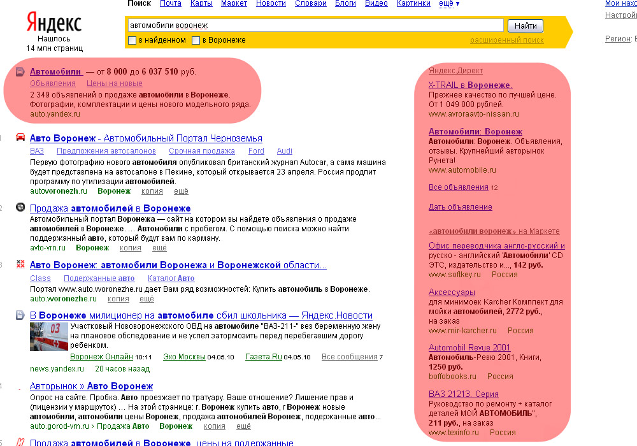Open 'ВАЗ 21213. Серия' Market offer
The width and height of the screenshot is (637, 446).
point(464,394)
